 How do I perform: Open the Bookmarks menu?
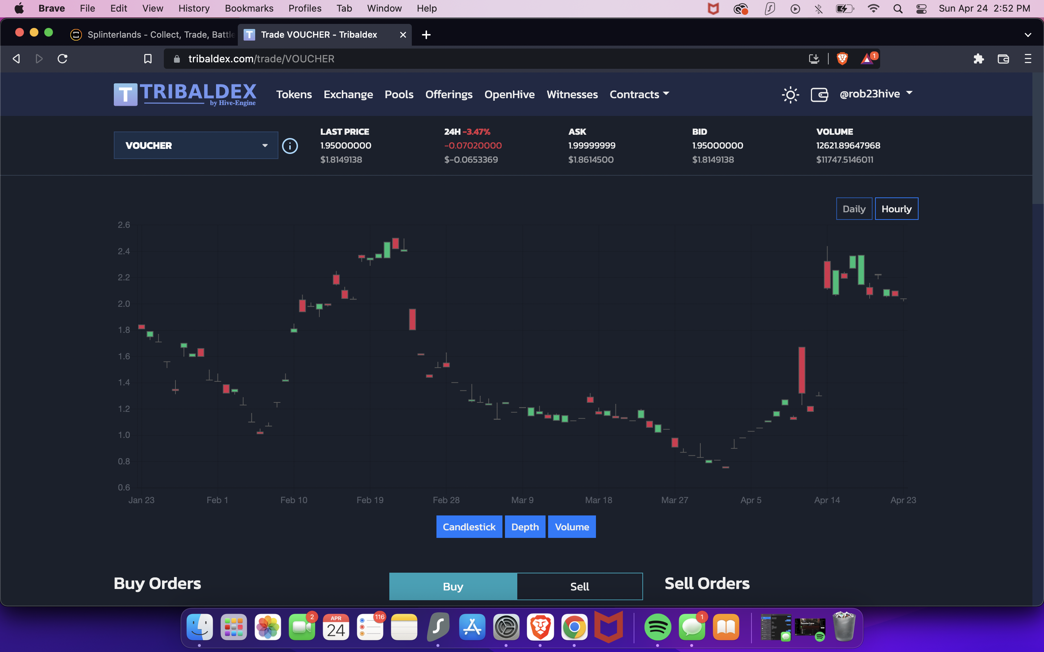[x=249, y=8]
